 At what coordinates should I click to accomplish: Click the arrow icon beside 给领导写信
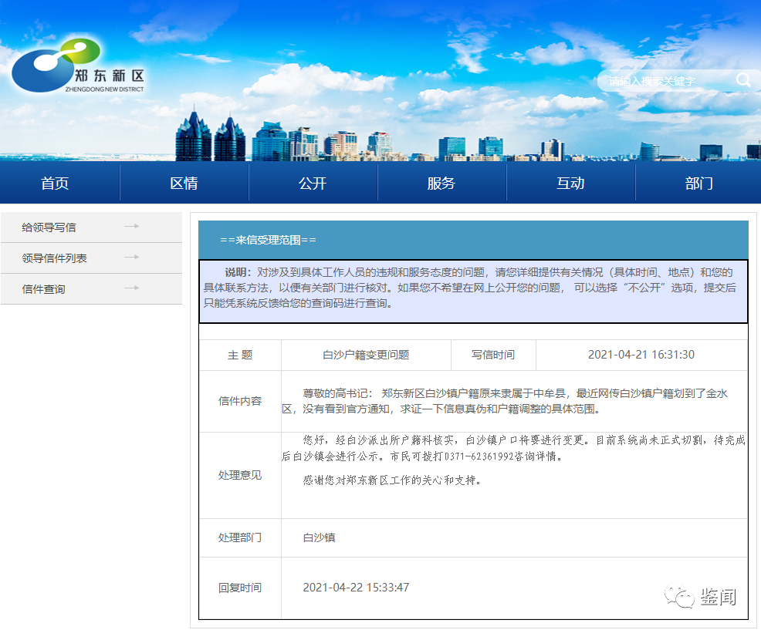pos(132,227)
